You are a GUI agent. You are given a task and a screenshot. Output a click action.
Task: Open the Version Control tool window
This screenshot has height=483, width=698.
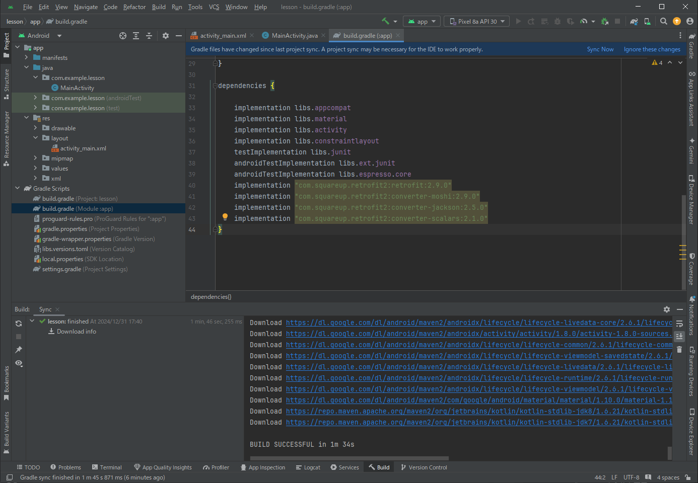[424, 467]
